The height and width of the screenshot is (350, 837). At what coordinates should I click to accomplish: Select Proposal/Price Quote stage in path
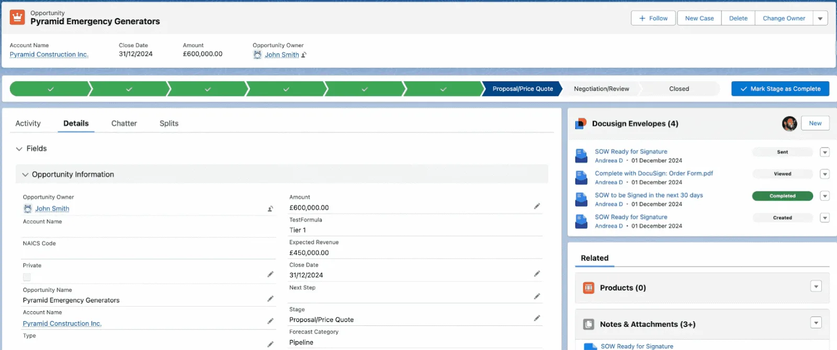[523, 89]
